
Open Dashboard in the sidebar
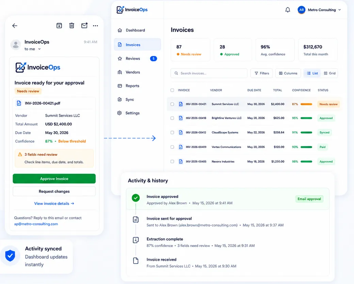[137, 30]
